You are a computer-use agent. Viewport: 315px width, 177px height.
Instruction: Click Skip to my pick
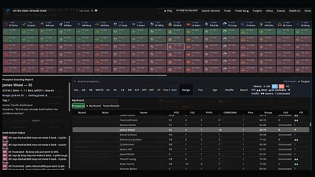click(x=187, y=11)
